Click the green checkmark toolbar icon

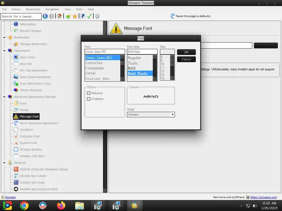click(90, 16)
